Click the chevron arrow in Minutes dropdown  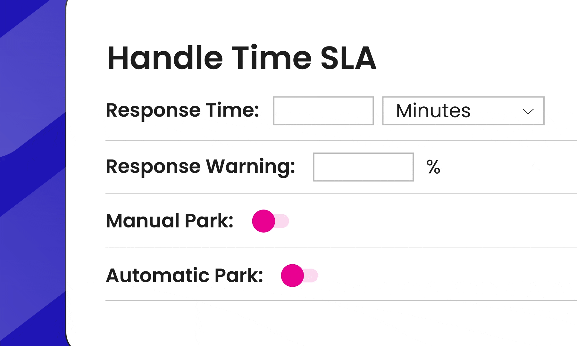tap(528, 111)
